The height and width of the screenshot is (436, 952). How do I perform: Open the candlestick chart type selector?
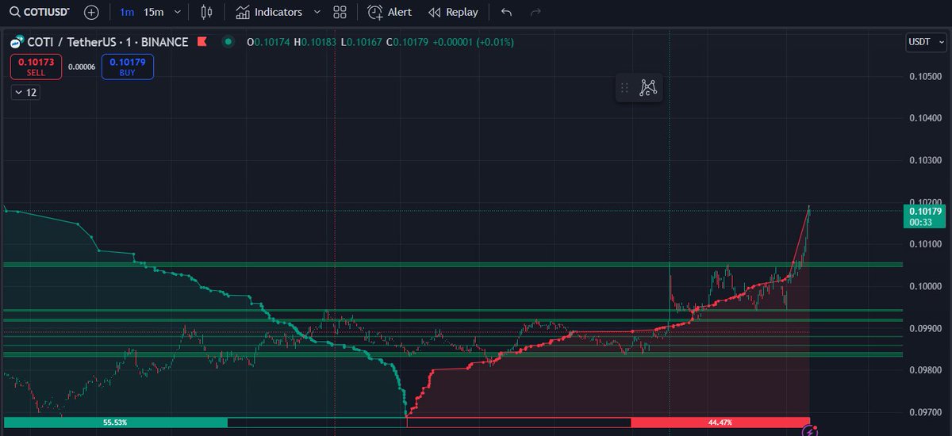click(207, 12)
